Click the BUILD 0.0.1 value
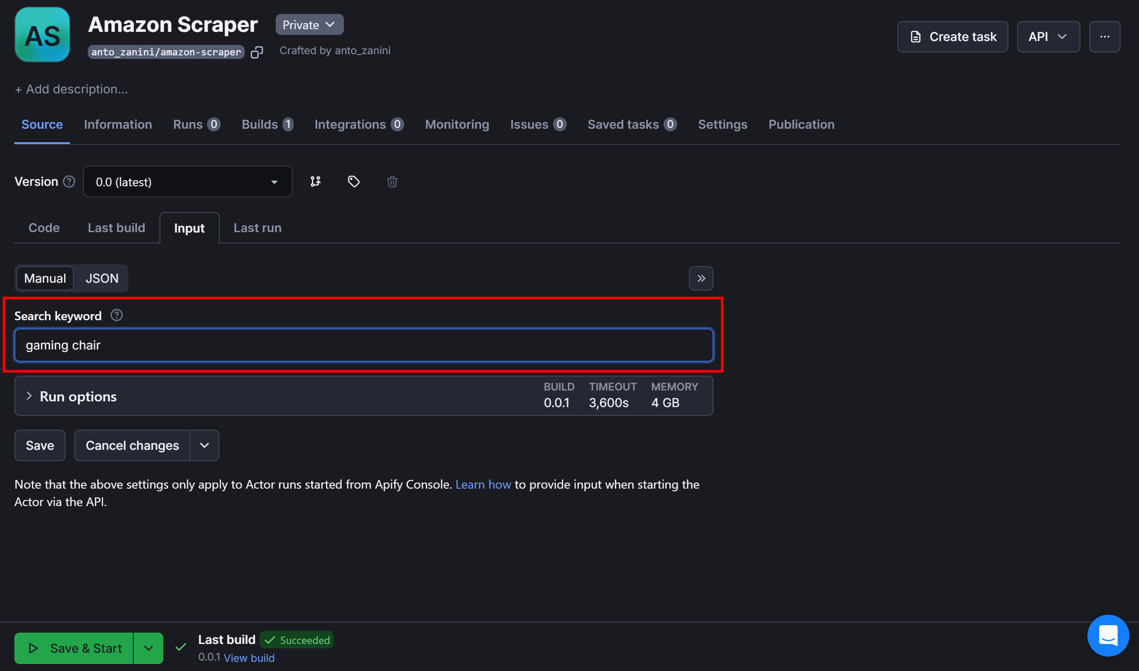 (556, 403)
